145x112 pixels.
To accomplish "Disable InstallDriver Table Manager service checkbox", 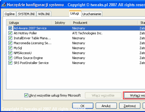I will pos(10,38).
